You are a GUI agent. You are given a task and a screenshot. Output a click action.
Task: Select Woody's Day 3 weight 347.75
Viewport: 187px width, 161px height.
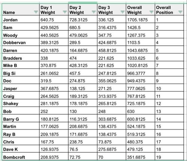point(111,34)
